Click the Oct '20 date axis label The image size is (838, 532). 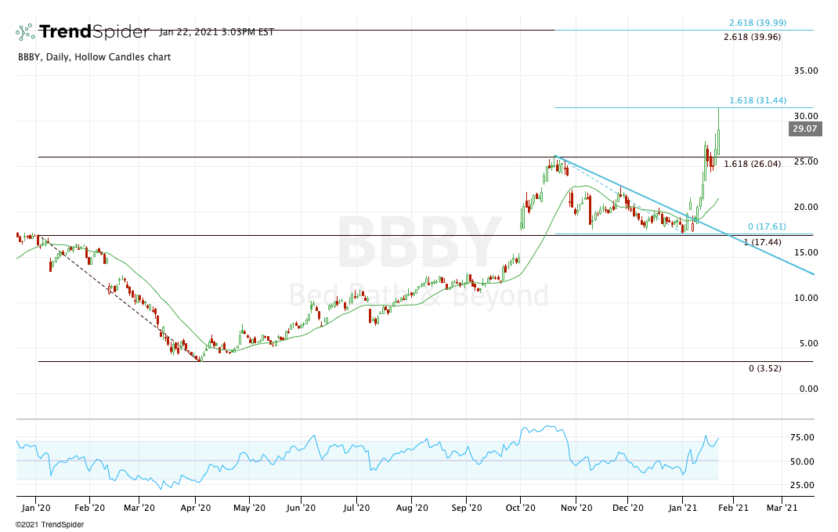pos(520,508)
